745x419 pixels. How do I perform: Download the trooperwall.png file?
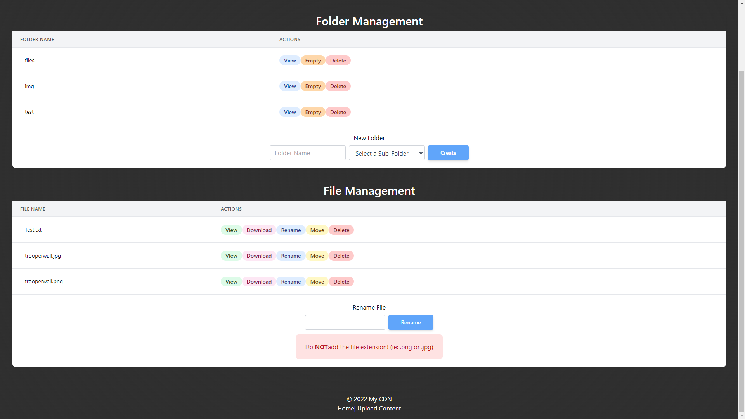[x=259, y=282]
